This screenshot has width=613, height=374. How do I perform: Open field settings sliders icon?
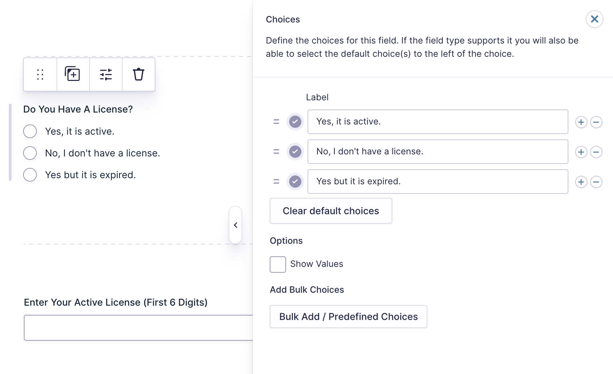tap(106, 74)
